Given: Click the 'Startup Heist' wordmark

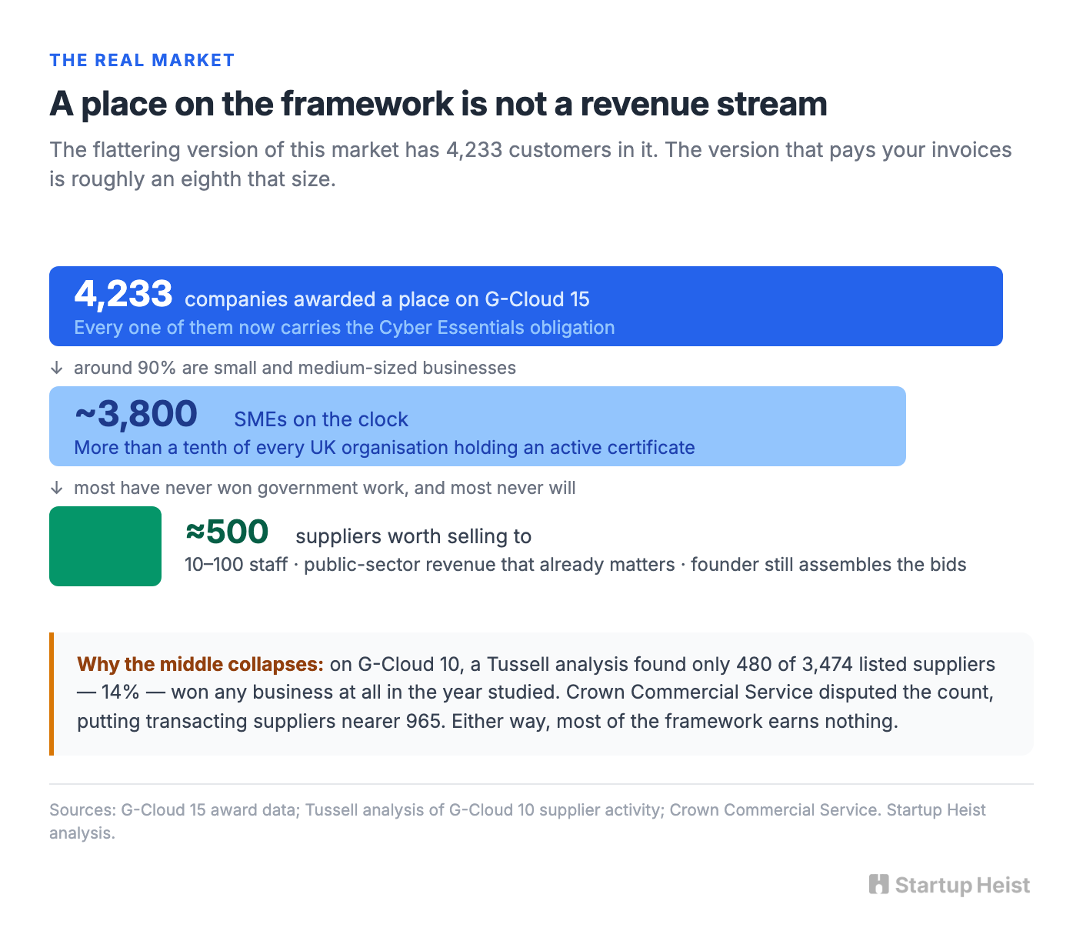Looking at the screenshot, I should click(x=962, y=885).
